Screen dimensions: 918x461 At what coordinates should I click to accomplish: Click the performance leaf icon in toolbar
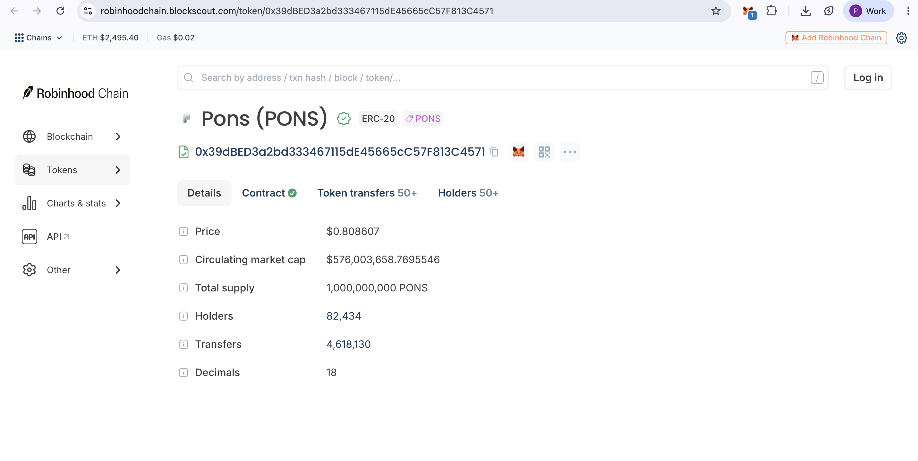coord(829,11)
